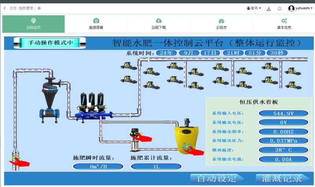This screenshot has width=315, height=187.
Task: Click the 自动设定 button
Action: click(x=217, y=179)
